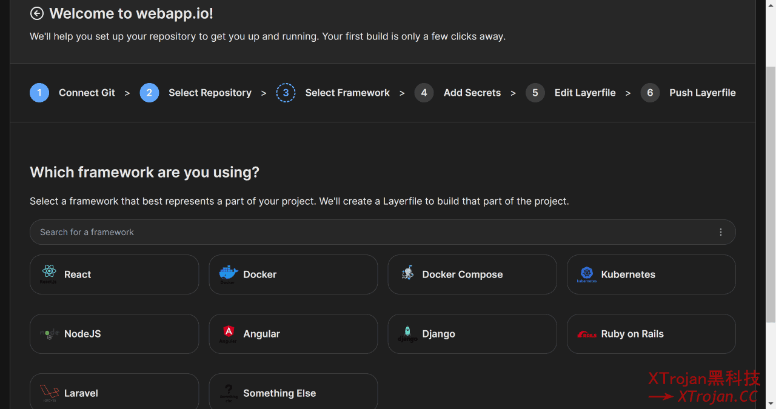The height and width of the screenshot is (409, 776).
Task: Choose the React framework label
Action: (x=78, y=274)
